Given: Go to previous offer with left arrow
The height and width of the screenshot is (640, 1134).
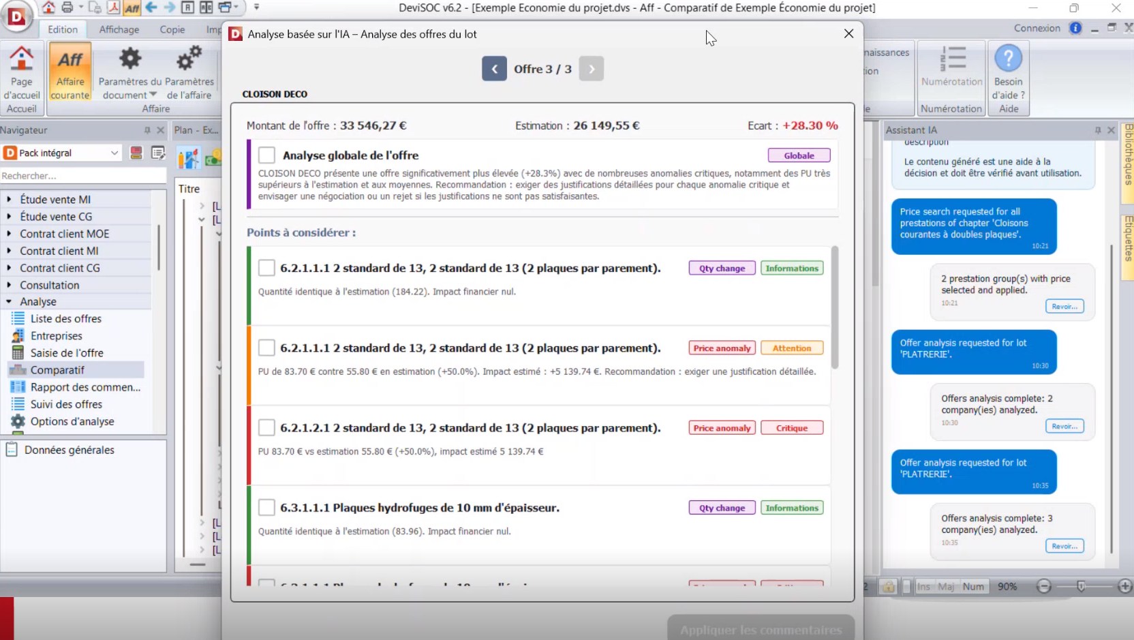Looking at the screenshot, I should (494, 69).
